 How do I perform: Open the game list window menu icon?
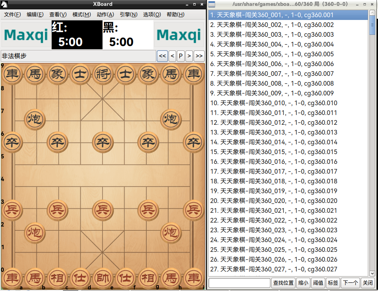(x=212, y=4)
